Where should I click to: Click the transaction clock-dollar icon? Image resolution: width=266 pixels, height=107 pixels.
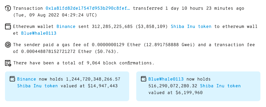tap(8, 8)
